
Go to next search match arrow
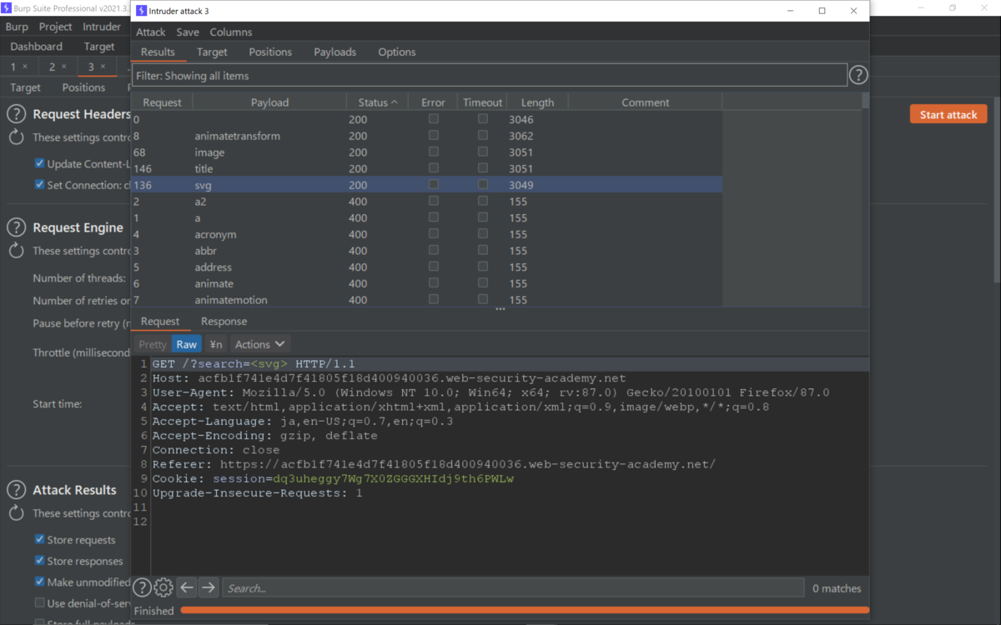point(209,587)
